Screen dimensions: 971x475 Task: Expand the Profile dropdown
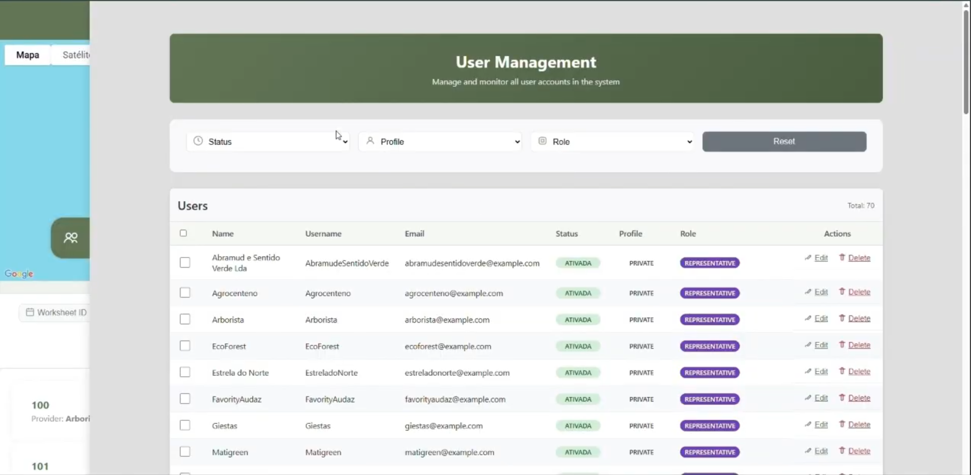[440, 141]
